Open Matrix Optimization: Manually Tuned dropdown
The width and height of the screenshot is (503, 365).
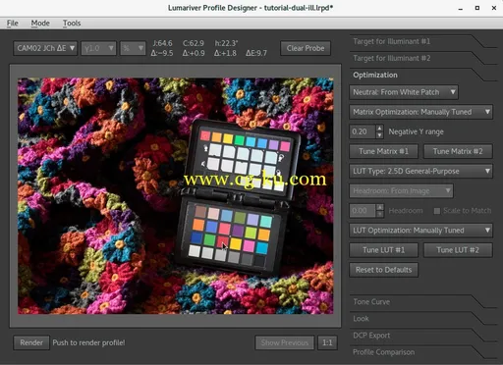(421, 112)
